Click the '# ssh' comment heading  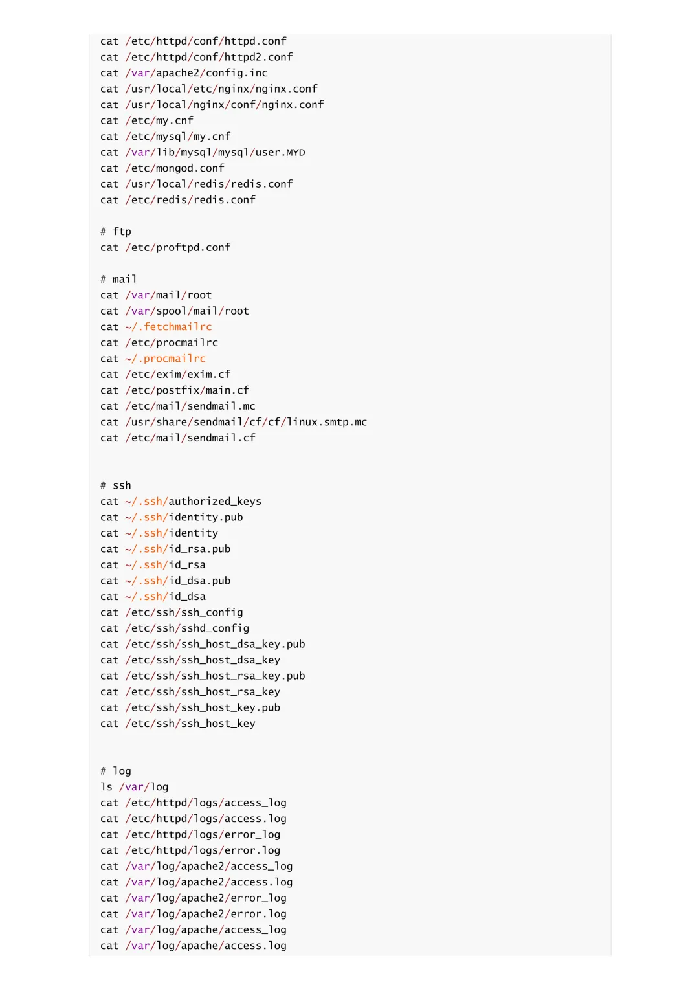(116, 485)
